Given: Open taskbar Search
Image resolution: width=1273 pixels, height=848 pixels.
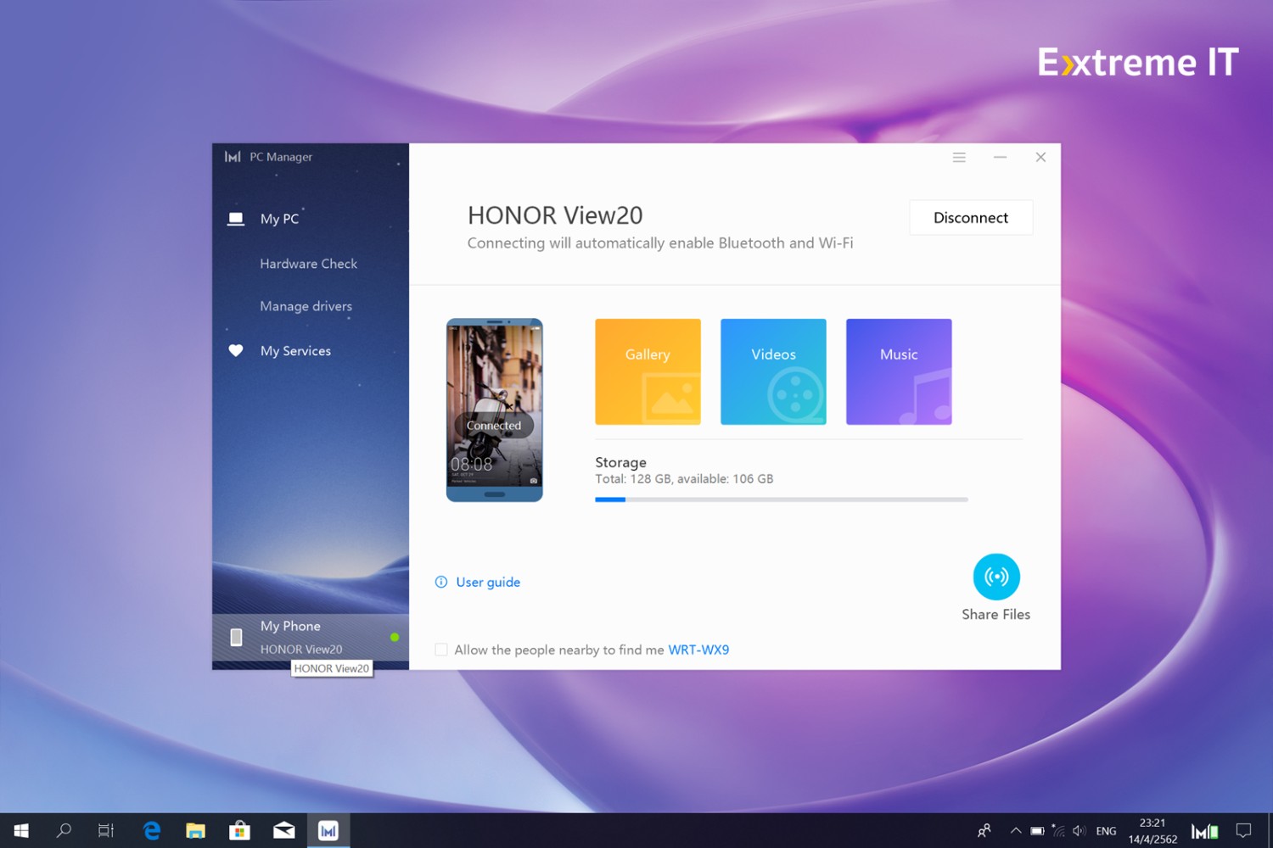Looking at the screenshot, I should tap(64, 831).
